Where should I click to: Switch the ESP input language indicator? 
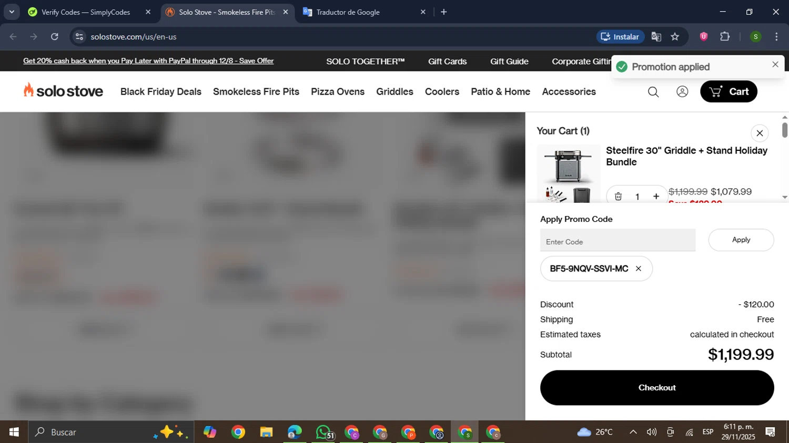[x=708, y=432]
